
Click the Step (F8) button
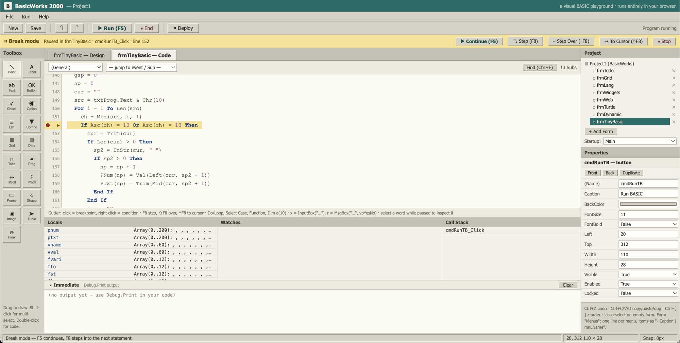(x=525, y=41)
